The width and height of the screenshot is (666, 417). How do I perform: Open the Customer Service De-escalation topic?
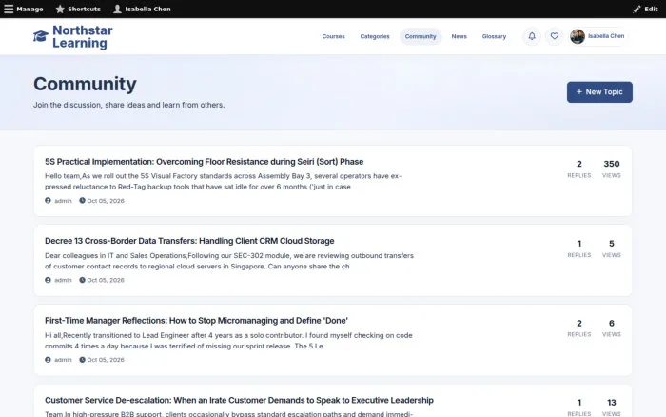[239, 400]
